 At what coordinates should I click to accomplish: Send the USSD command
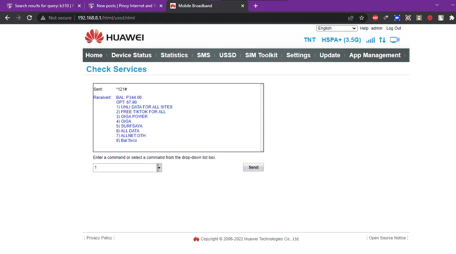pos(253,167)
